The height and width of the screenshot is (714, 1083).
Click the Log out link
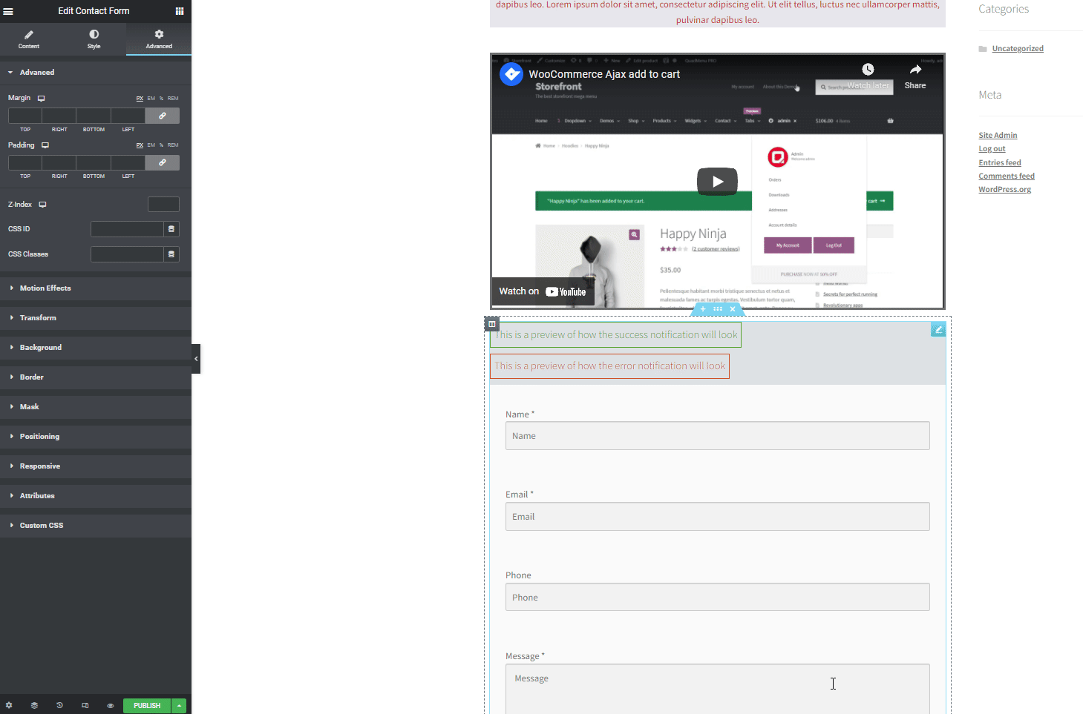992,149
